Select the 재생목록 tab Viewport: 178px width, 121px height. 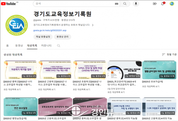coord(32,46)
